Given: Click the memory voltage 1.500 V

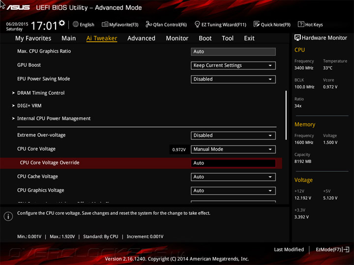Looking at the screenshot, I should (x=330, y=142).
